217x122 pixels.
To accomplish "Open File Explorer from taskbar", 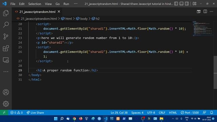I will [161, 119].
